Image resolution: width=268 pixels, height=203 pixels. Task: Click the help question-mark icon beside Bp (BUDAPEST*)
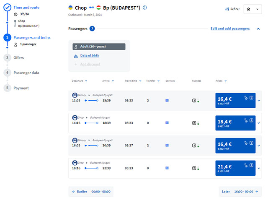[x=144, y=8]
